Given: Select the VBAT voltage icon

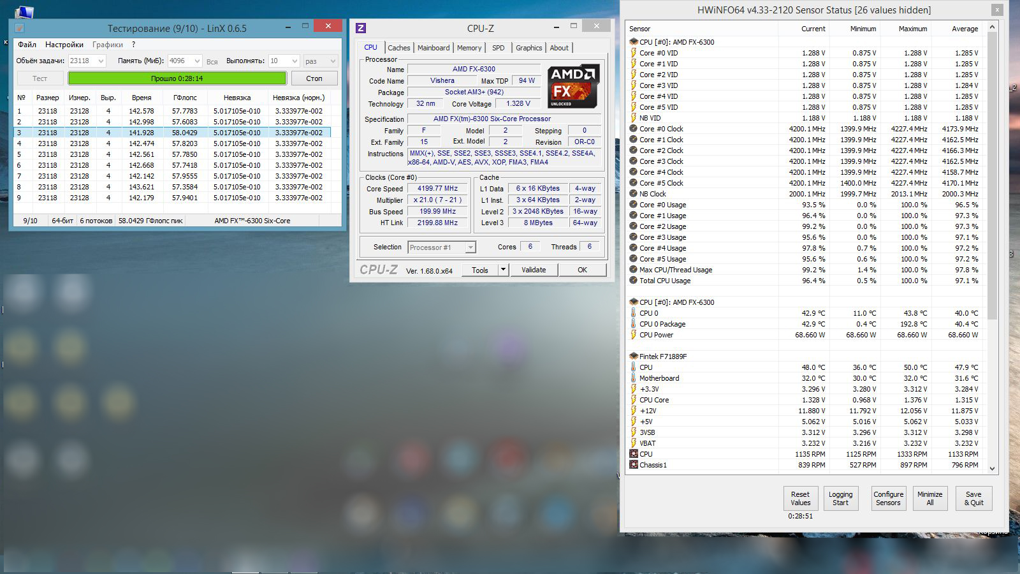Looking at the screenshot, I should click(634, 443).
